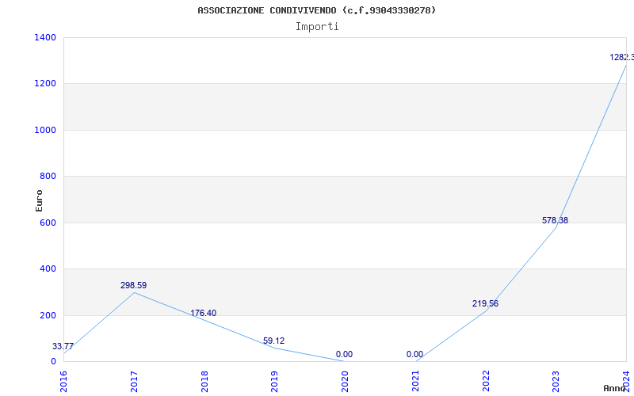Viewport: 634px width, 396px height.
Task: Select the 0.00 label above 2021
Action: (414, 354)
